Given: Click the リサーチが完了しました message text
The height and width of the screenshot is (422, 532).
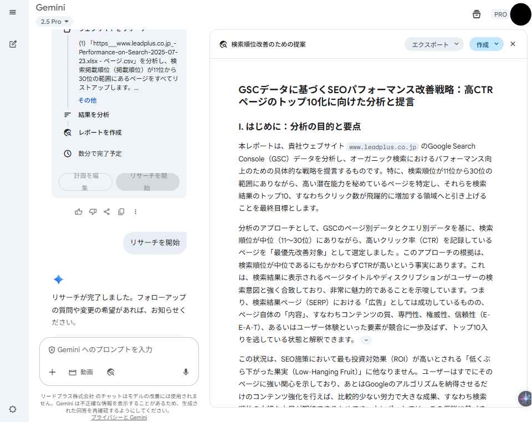Looking at the screenshot, I should coord(119,309).
